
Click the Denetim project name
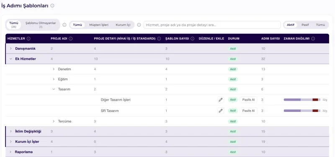(64, 69)
